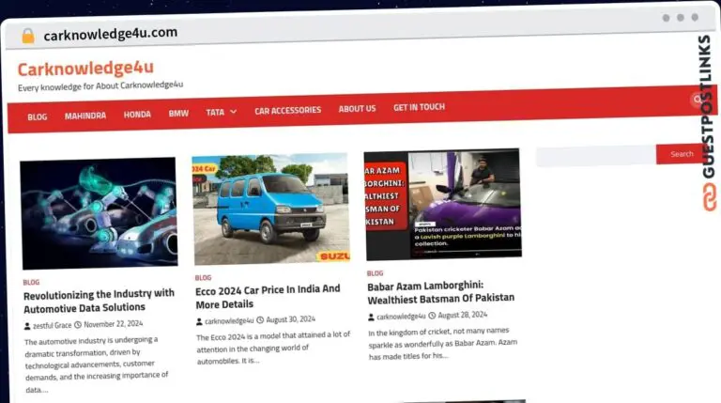The image size is (721, 403).
Task: Open blue Suzuki Ecco van thumbnail
Action: (270, 209)
